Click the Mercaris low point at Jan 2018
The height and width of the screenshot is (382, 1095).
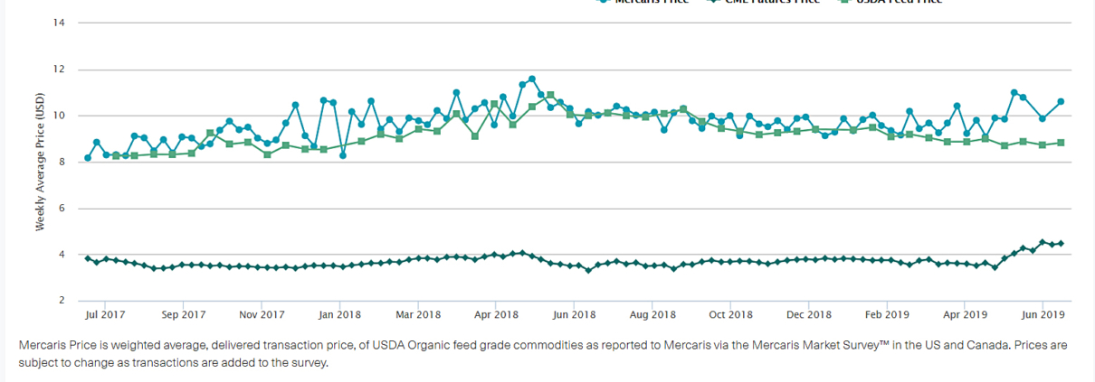pos(344,155)
